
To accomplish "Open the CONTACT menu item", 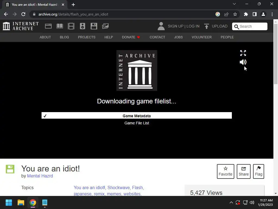I will point(157,37).
